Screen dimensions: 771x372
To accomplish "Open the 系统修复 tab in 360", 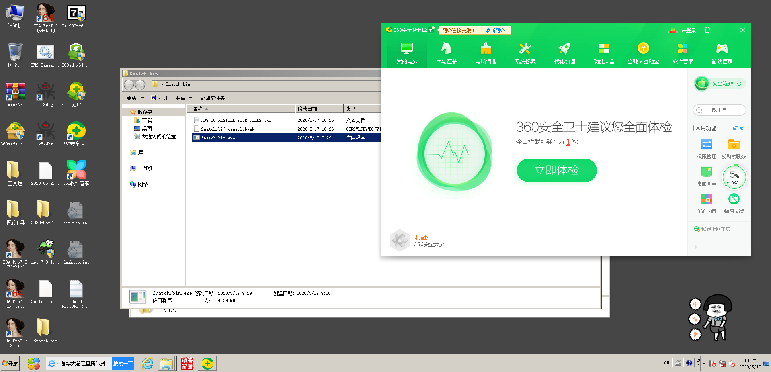I will click(x=525, y=53).
